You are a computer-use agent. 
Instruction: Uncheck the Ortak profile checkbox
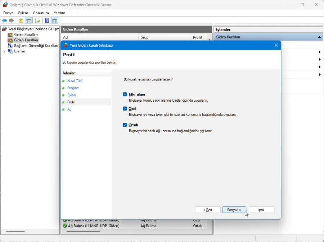tap(125, 125)
